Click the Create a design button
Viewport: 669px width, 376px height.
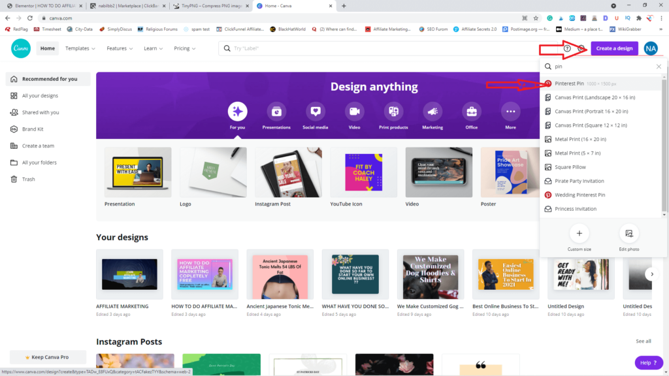pyautogui.click(x=614, y=48)
